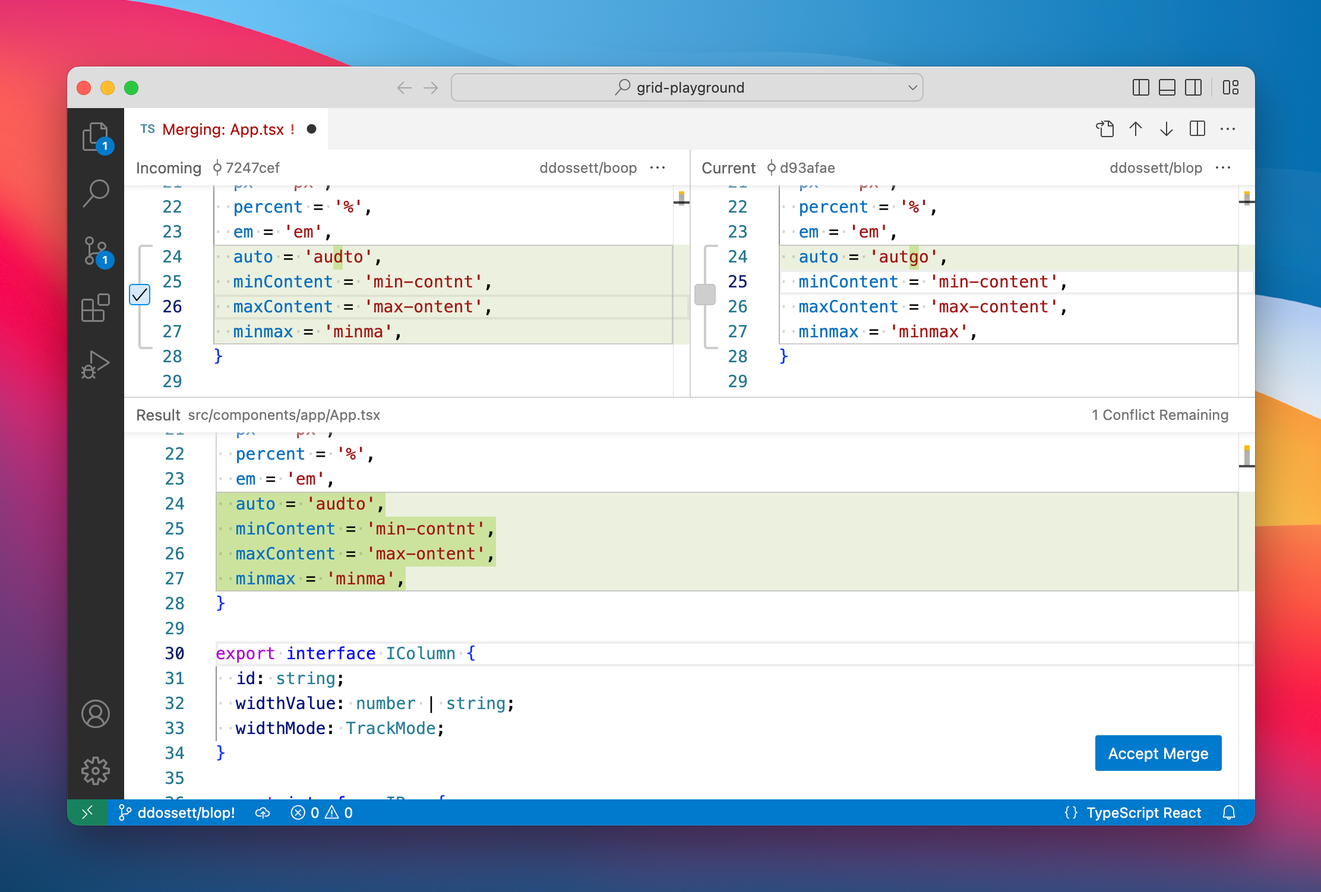
Task: Toggle the primary sidebar layout control
Action: (x=1140, y=87)
